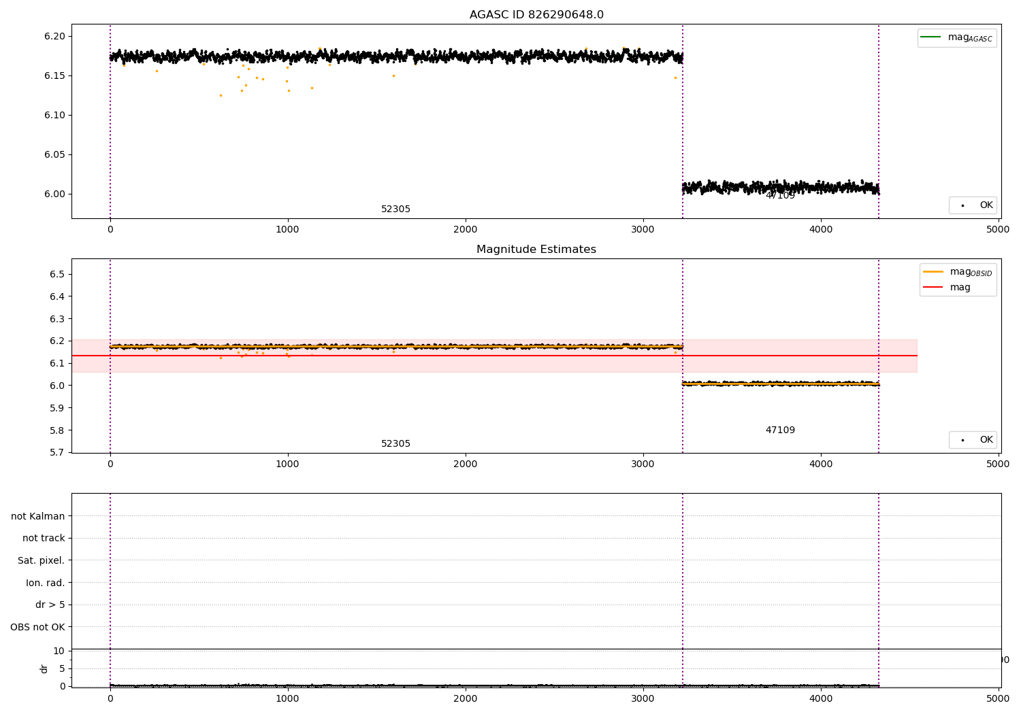Click obsid label 52305 in top plot
The height and width of the screenshot is (714, 1021).
pyautogui.click(x=395, y=209)
